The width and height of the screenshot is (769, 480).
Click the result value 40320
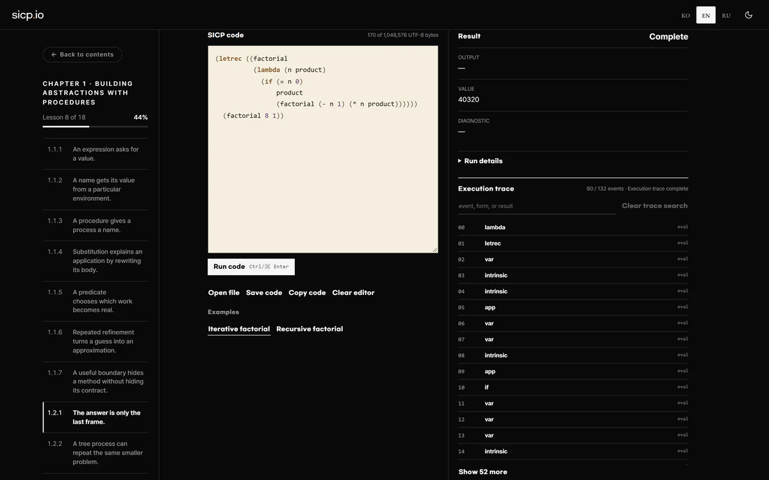(x=468, y=99)
